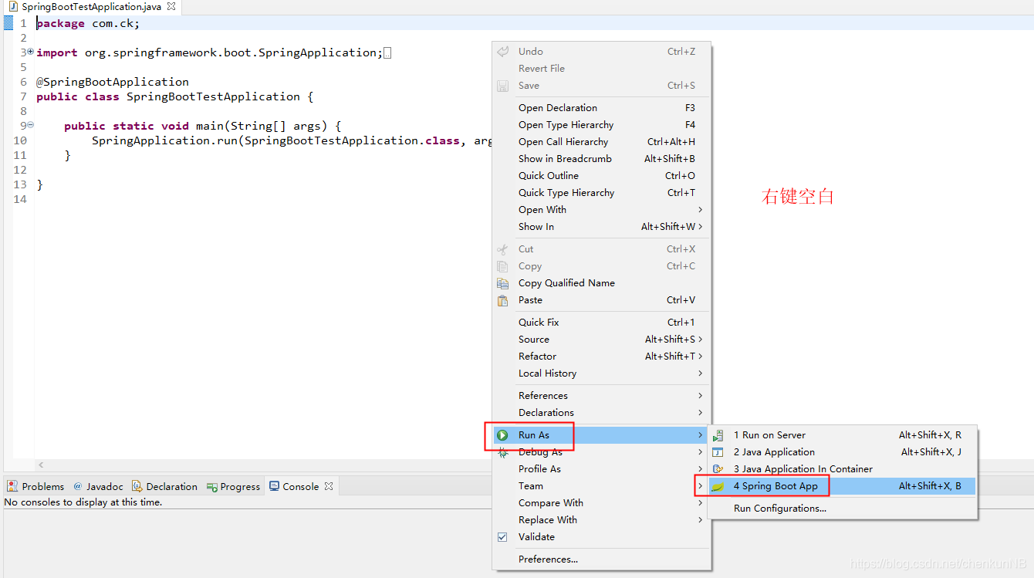Click the Java file icon on editor tab
The image size is (1034, 578).
pos(13,6)
